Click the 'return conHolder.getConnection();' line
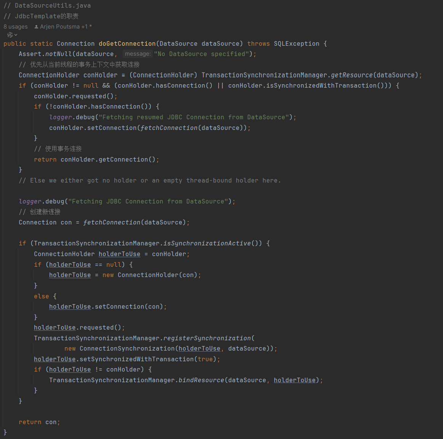The image size is (443, 439). click(96, 159)
